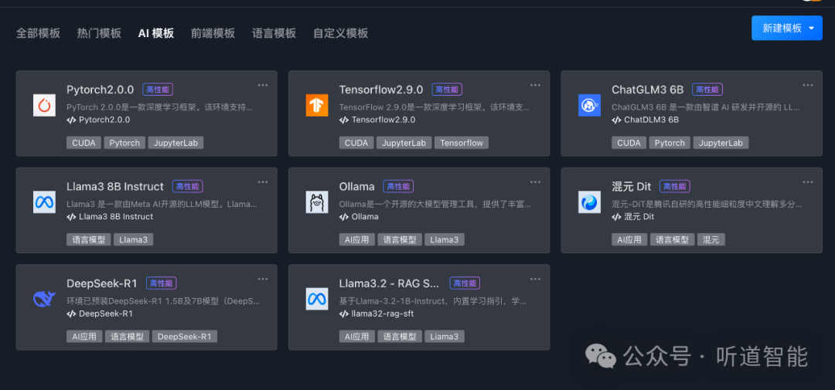Switch to the 热门模板 tab
Viewport: 835px width, 390px height.
point(99,33)
